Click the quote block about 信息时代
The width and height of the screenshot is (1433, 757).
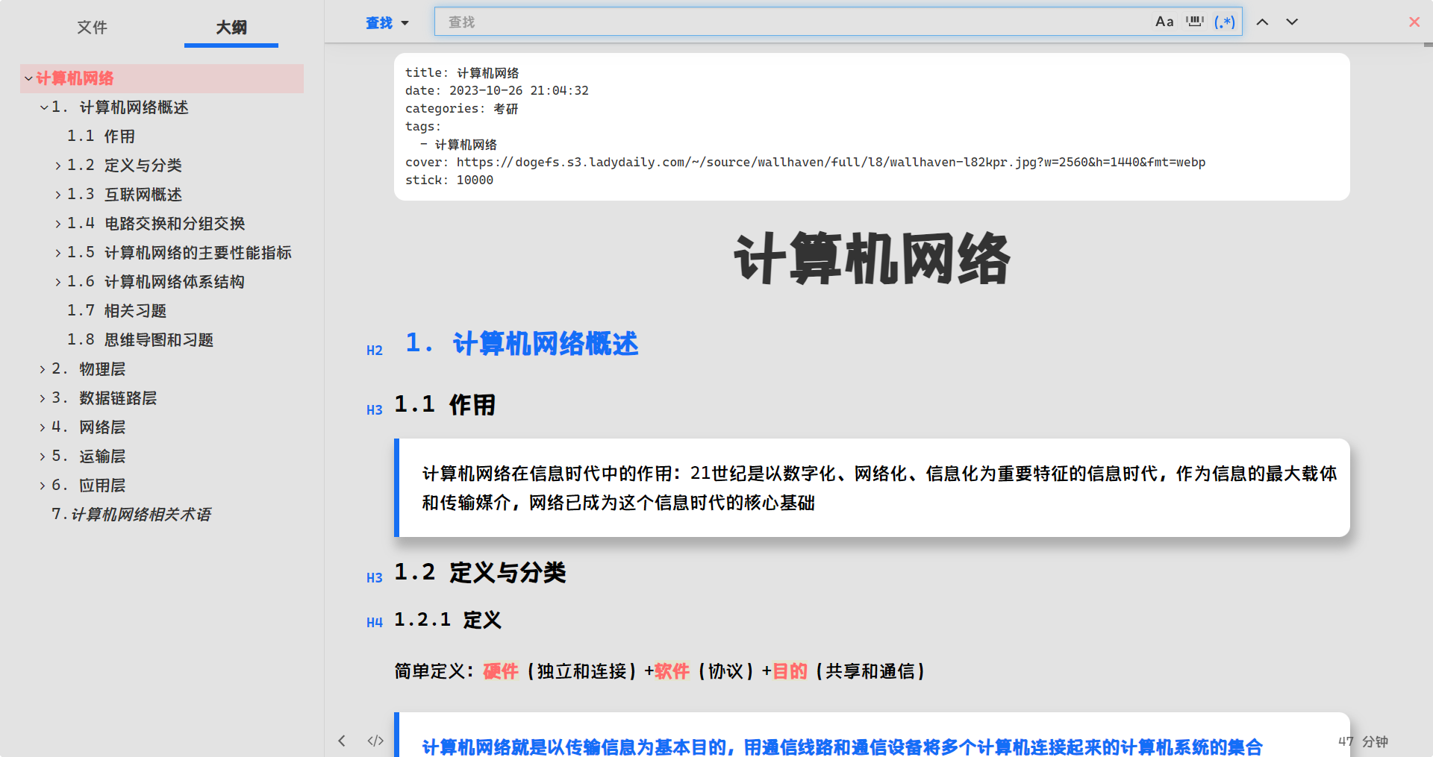(872, 488)
